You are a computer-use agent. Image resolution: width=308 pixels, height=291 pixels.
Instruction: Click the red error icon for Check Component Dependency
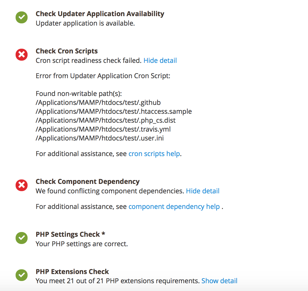[x=21, y=185]
